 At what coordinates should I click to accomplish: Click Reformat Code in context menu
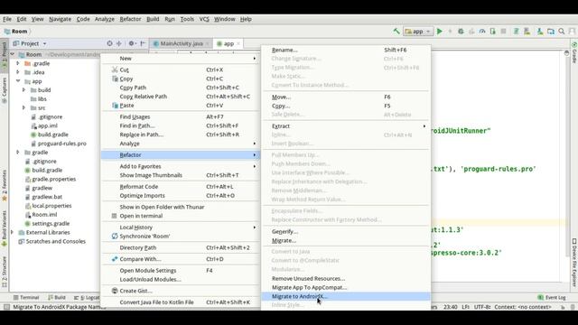181,187
